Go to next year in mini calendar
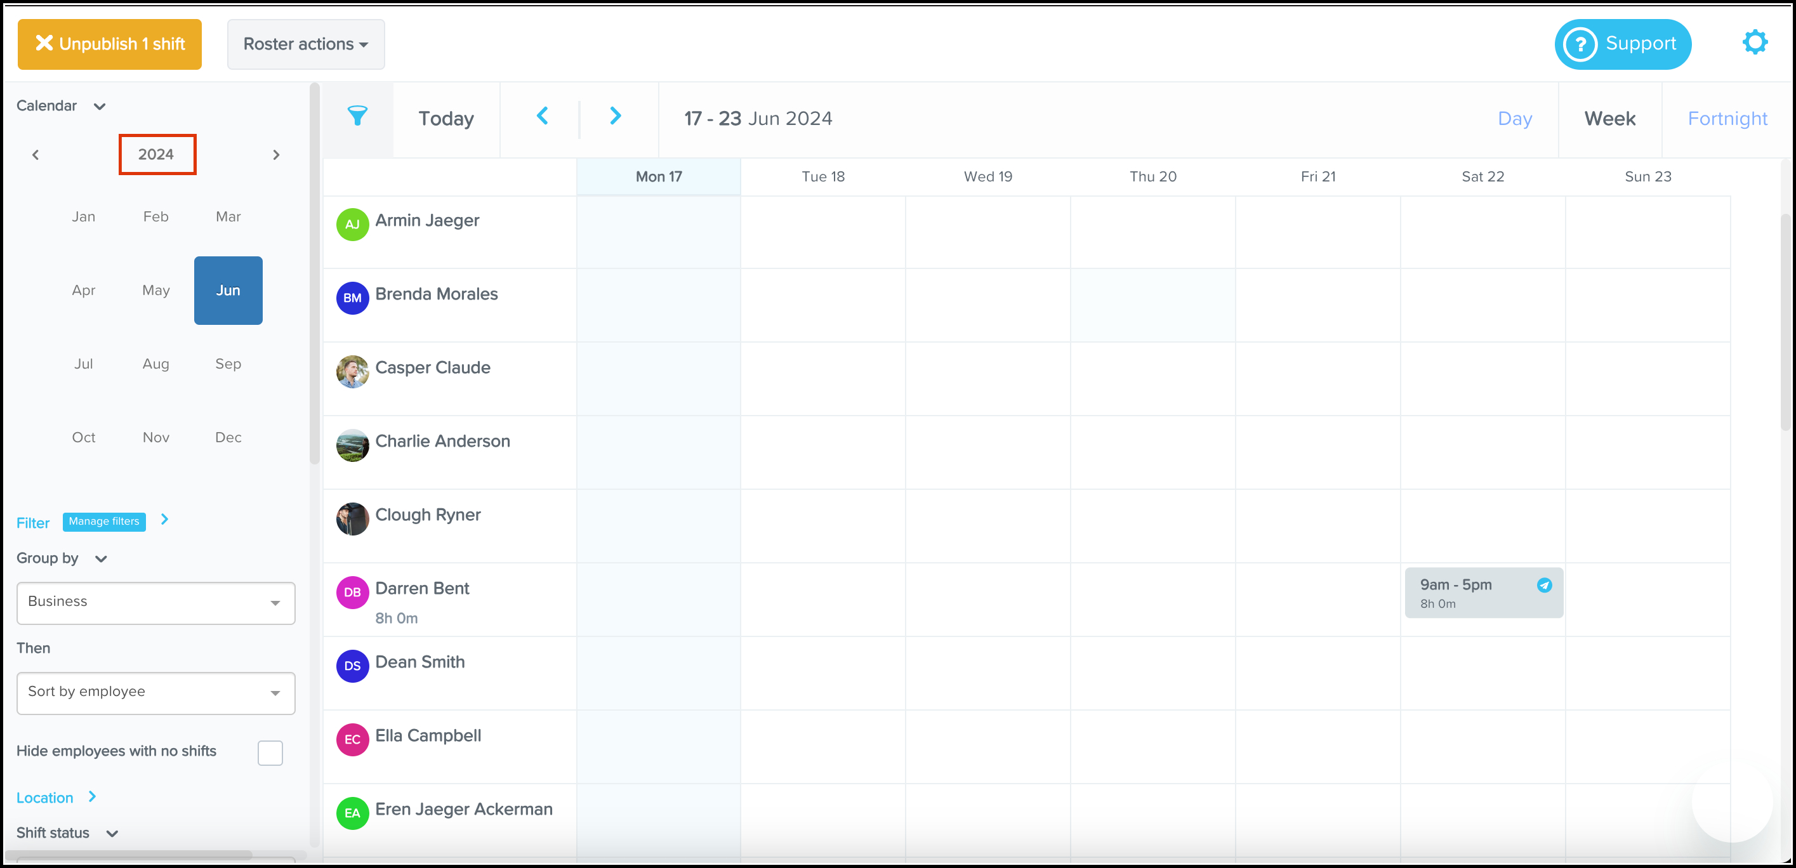Image resolution: width=1796 pixels, height=868 pixels. [276, 155]
